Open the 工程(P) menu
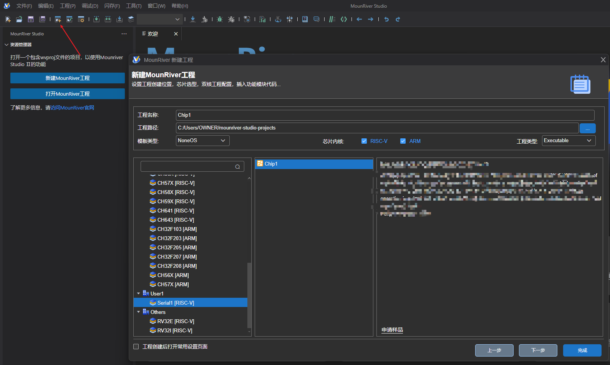 tap(68, 6)
